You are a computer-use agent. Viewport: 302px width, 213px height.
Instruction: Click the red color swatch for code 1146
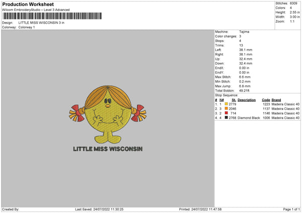226,113
